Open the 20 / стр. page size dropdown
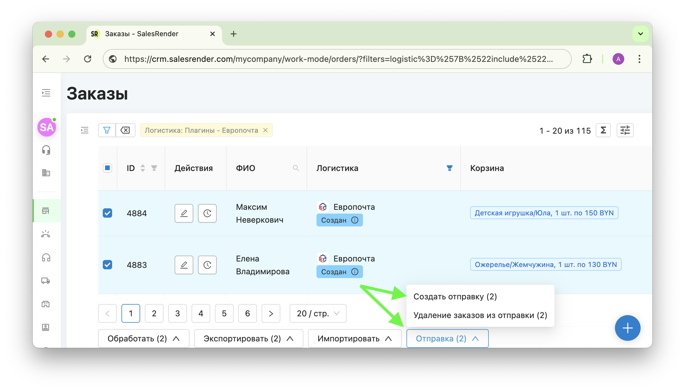This screenshot has height=391, width=685. (x=318, y=313)
